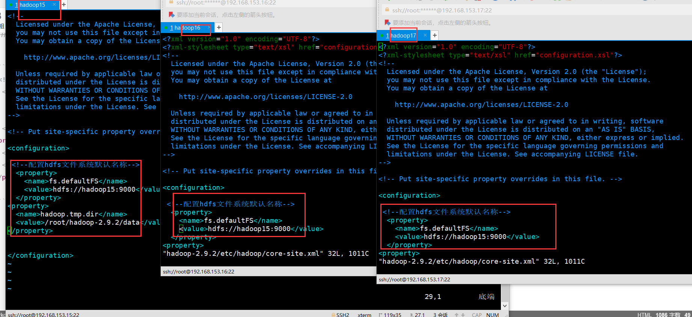This screenshot has width=692, height=317.
Task: Click the lock icon beside the 192.168.153.16 address
Action: [171, 2]
